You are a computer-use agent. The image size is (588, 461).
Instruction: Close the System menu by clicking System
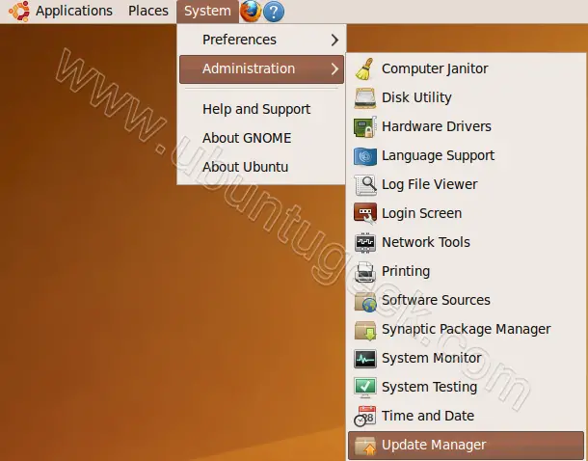[207, 12]
